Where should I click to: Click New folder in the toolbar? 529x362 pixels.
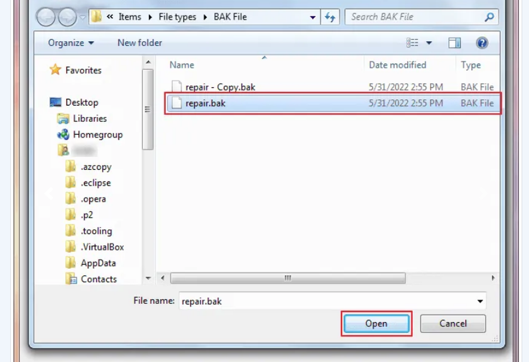[140, 43]
